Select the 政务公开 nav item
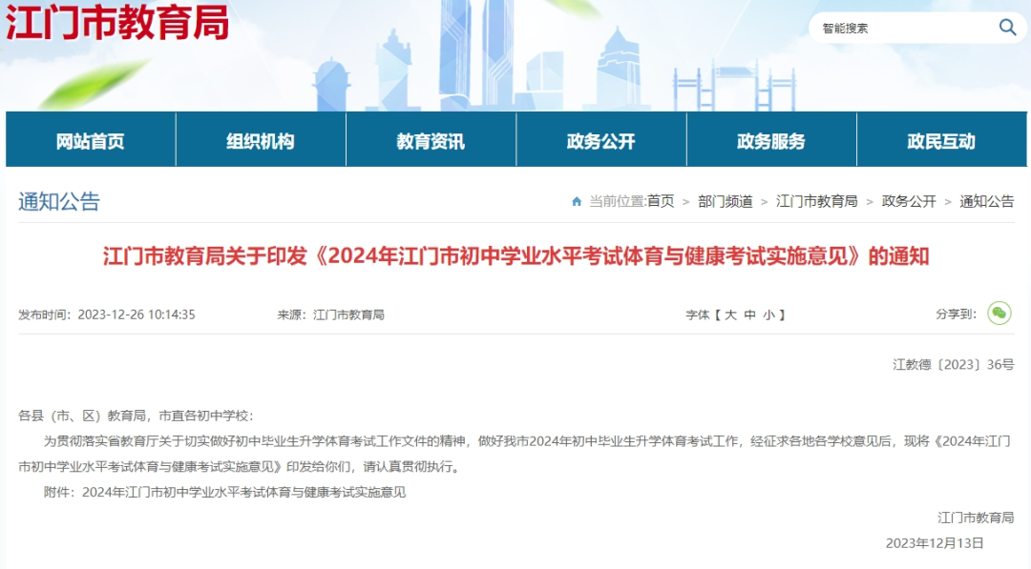Image resolution: width=1031 pixels, height=569 pixels. click(x=600, y=141)
